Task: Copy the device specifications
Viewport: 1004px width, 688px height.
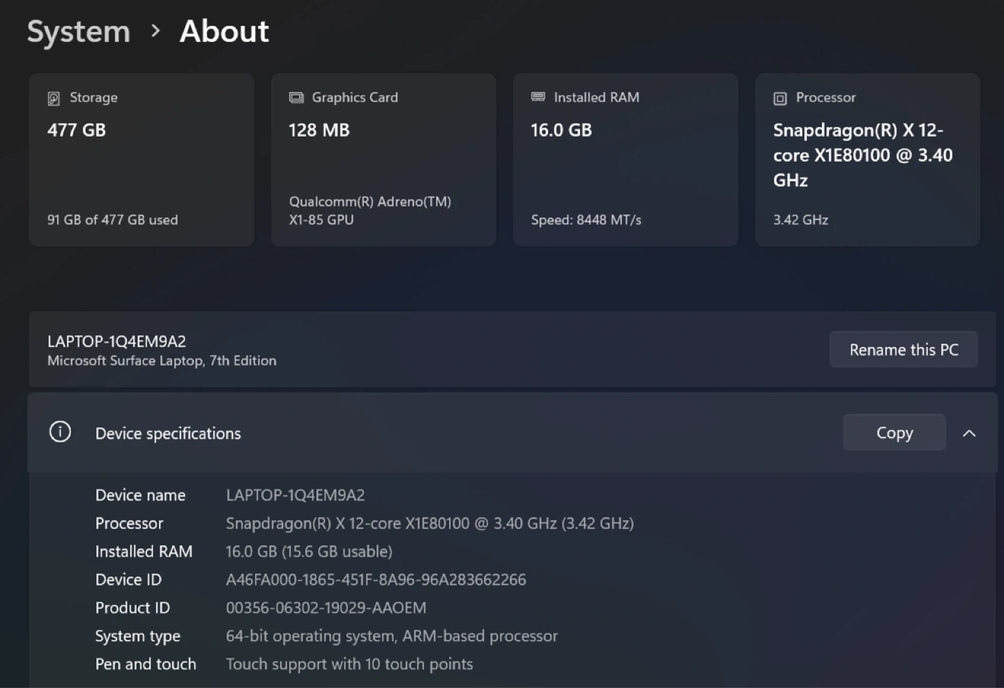Action: (x=894, y=433)
